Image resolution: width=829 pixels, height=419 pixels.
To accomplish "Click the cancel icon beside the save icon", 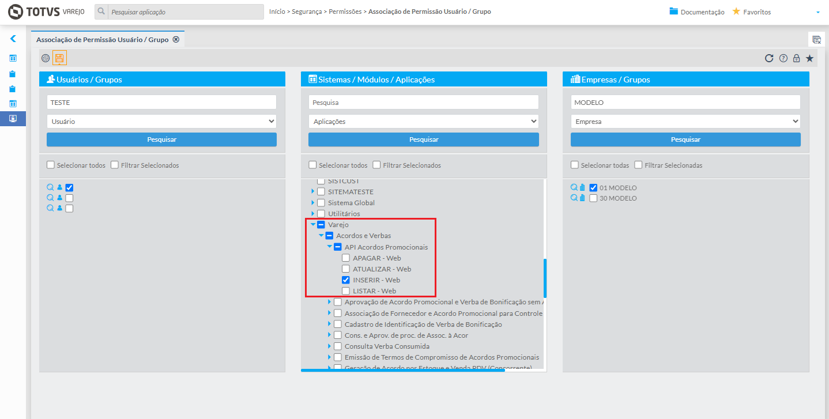I will point(46,58).
